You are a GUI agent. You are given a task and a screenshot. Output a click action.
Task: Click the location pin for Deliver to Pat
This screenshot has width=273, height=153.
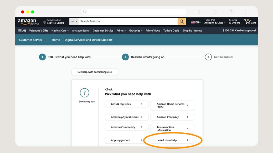(x=45, y=22)
